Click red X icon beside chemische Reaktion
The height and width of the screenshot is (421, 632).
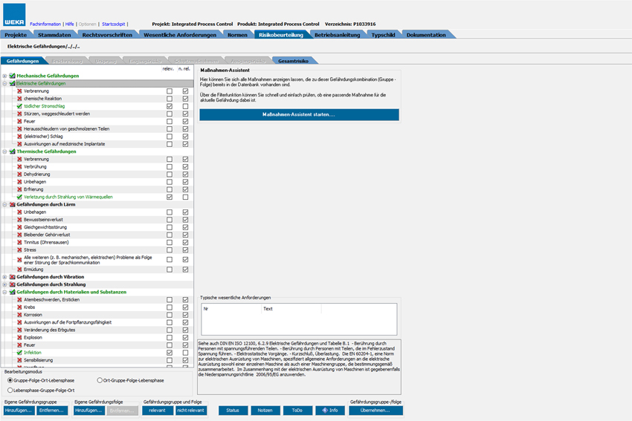pos(20,99)
